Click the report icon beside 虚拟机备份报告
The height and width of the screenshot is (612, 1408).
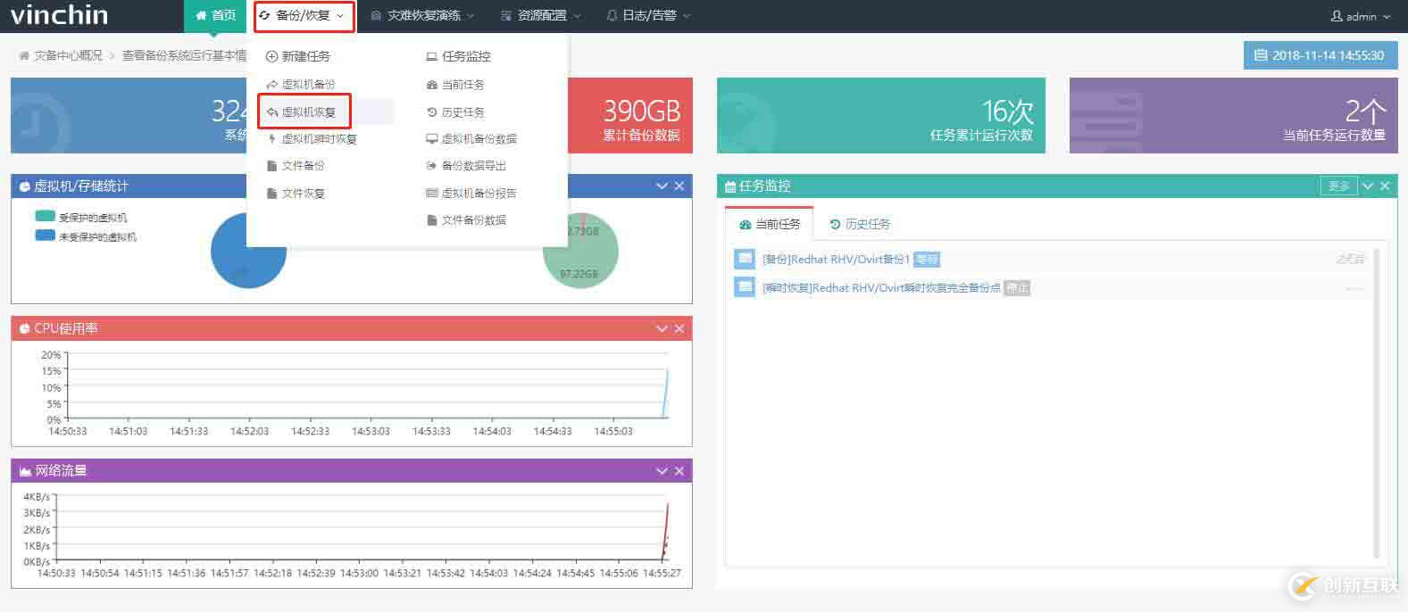click(x=432, y=194)
